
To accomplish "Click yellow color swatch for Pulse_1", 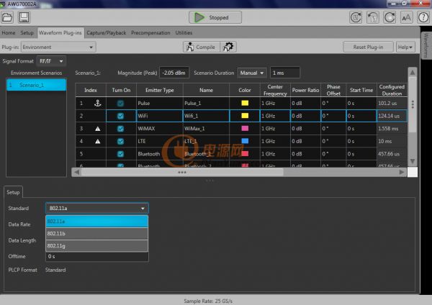I will click(245, 103).
